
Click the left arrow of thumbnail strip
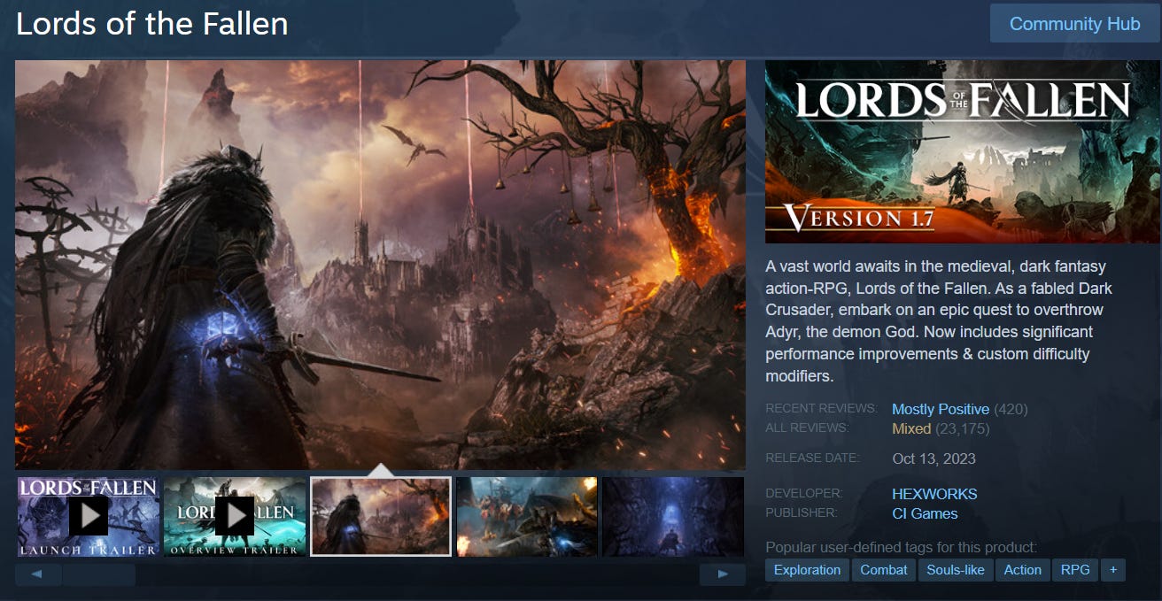[38, 574]
